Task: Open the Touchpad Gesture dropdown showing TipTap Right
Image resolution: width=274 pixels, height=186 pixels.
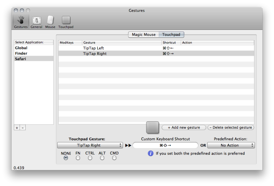Action: tap(90, 145)
